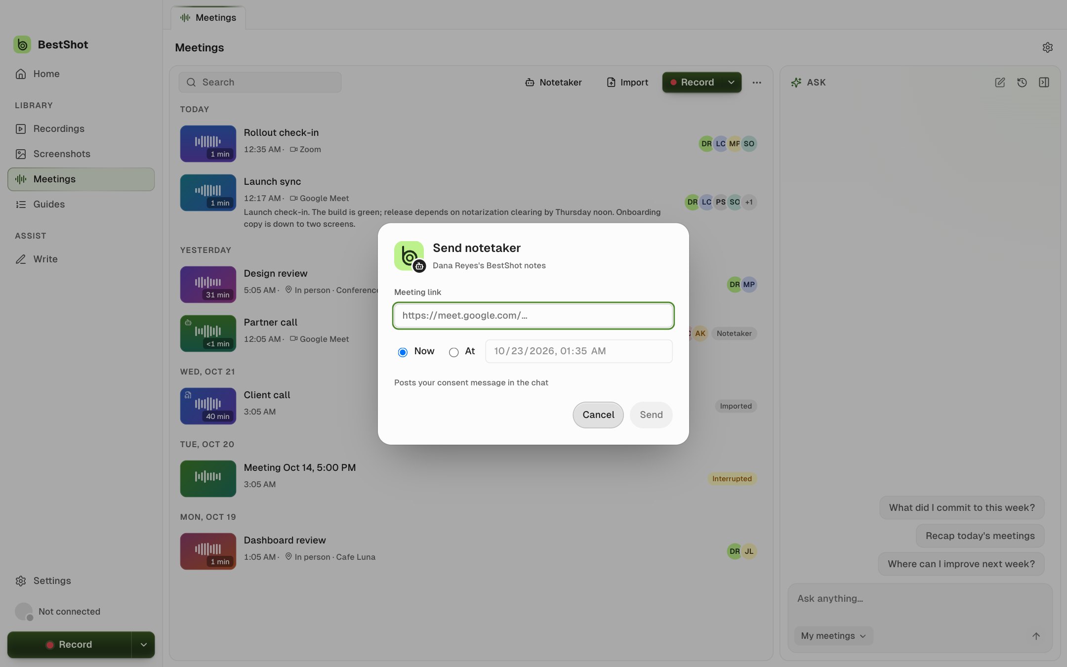The image size is (1067, 667).
Task: Open Ask history clock icon
Action: pos(1022,82)
